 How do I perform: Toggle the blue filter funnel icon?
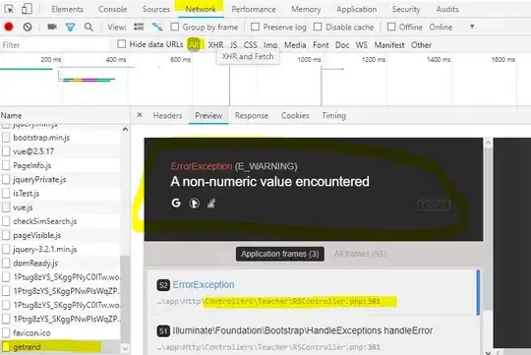pyautogui.click(x=70, y=28)
